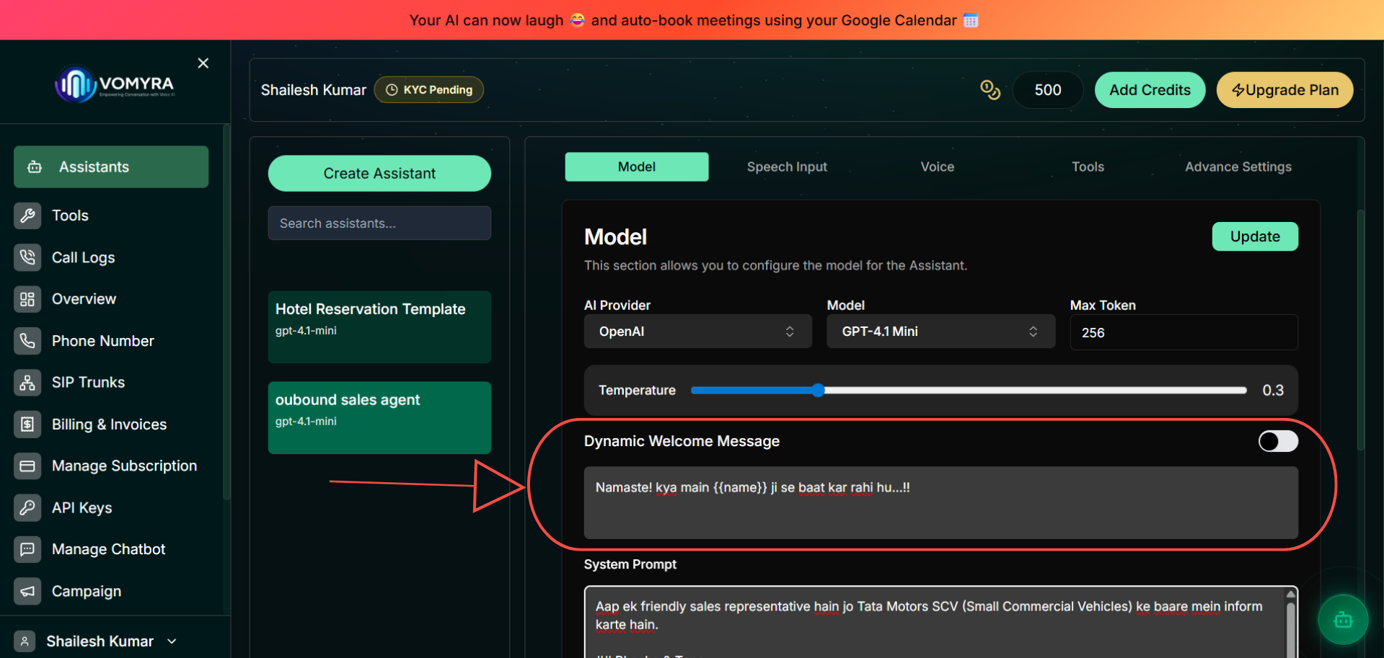Open the floating chatbot robot button
This screenshot has height=658, width=1384.
point(1343,620)
